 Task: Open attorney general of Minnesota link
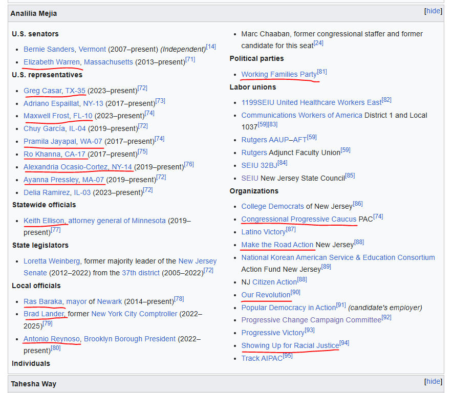coord(117,221)
